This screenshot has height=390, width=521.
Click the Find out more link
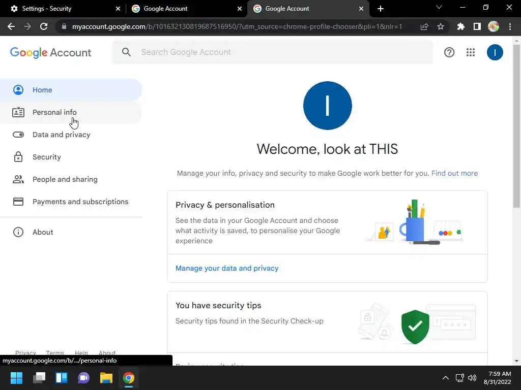point(454,173)
